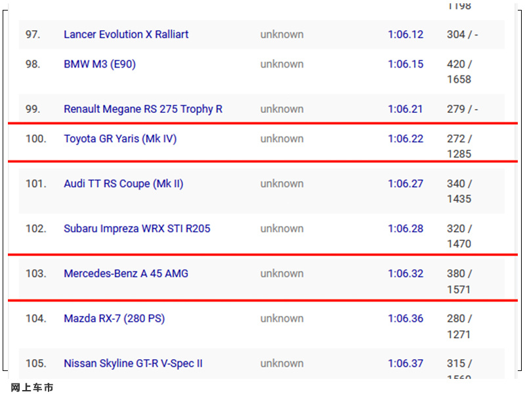
Task: Select "unknown" in the Mercedes-Benz A 45 row
Action: tap(282, 273)
